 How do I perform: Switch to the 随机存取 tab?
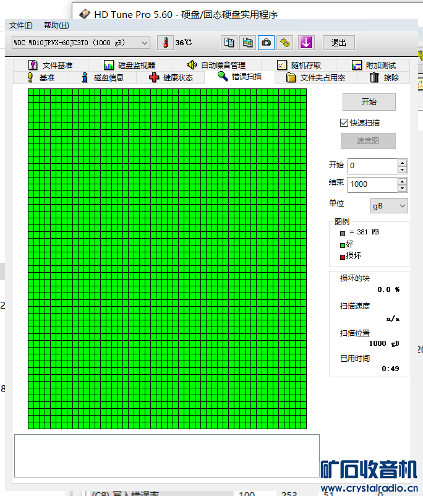299,65
